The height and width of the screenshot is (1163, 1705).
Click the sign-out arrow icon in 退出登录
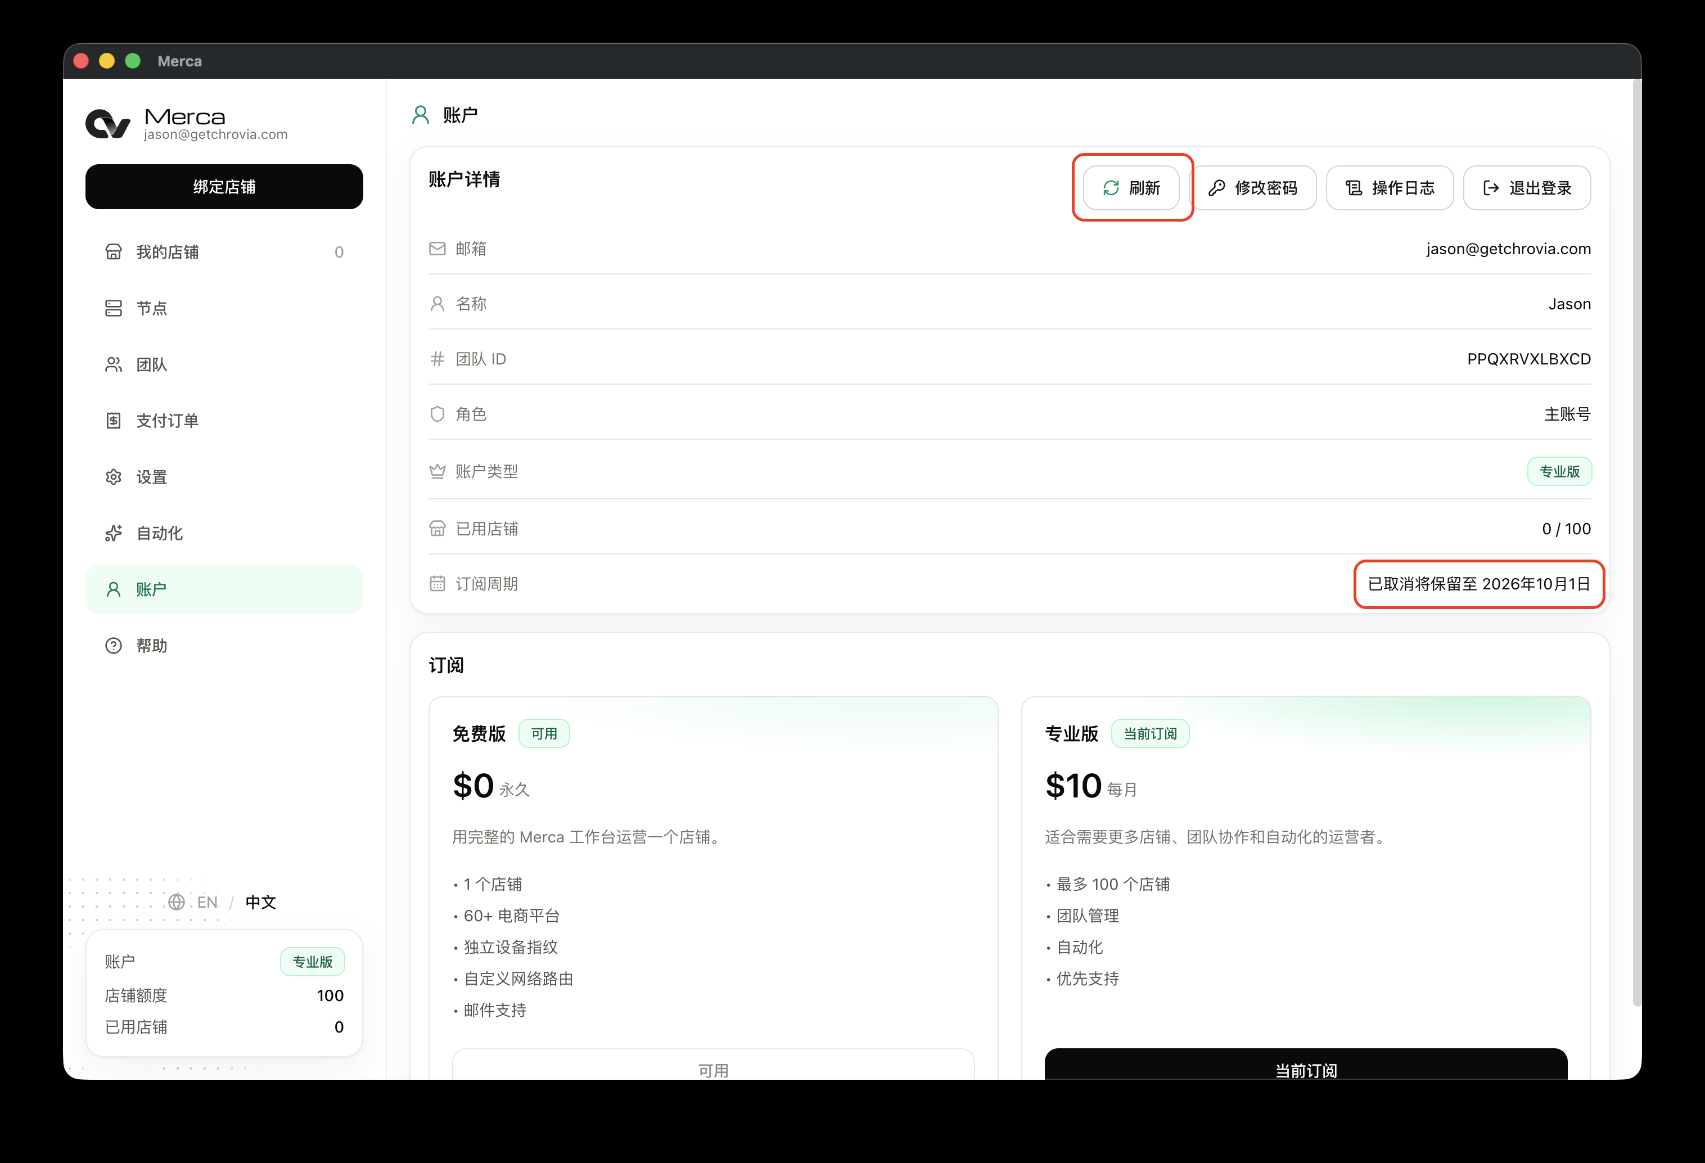coord(1491,188)
